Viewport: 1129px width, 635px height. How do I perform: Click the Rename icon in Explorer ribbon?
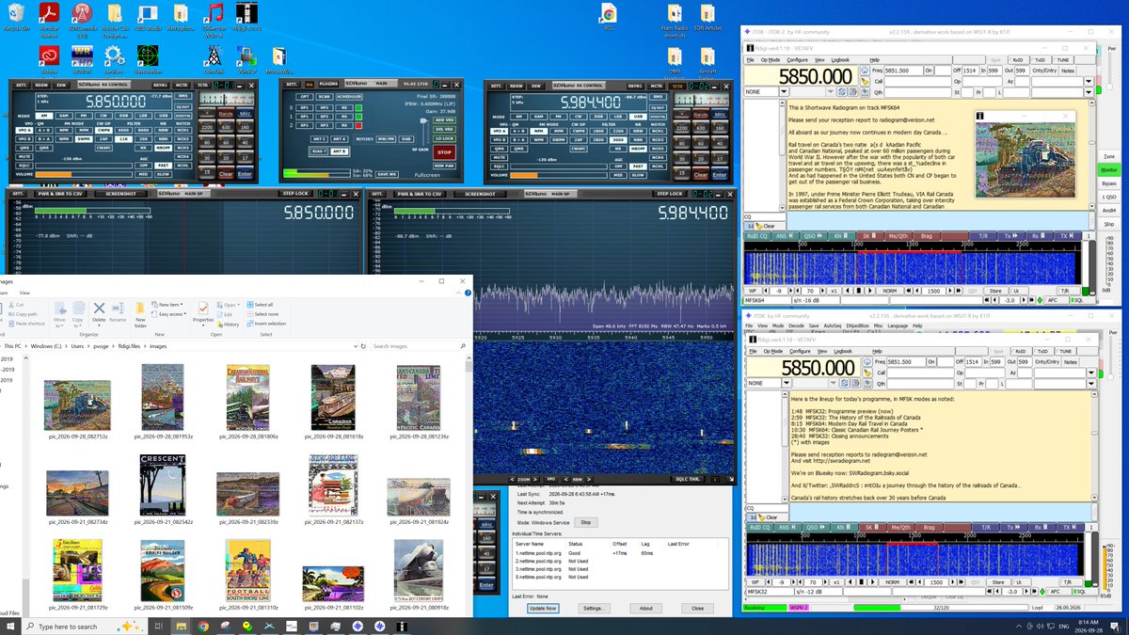118,311
